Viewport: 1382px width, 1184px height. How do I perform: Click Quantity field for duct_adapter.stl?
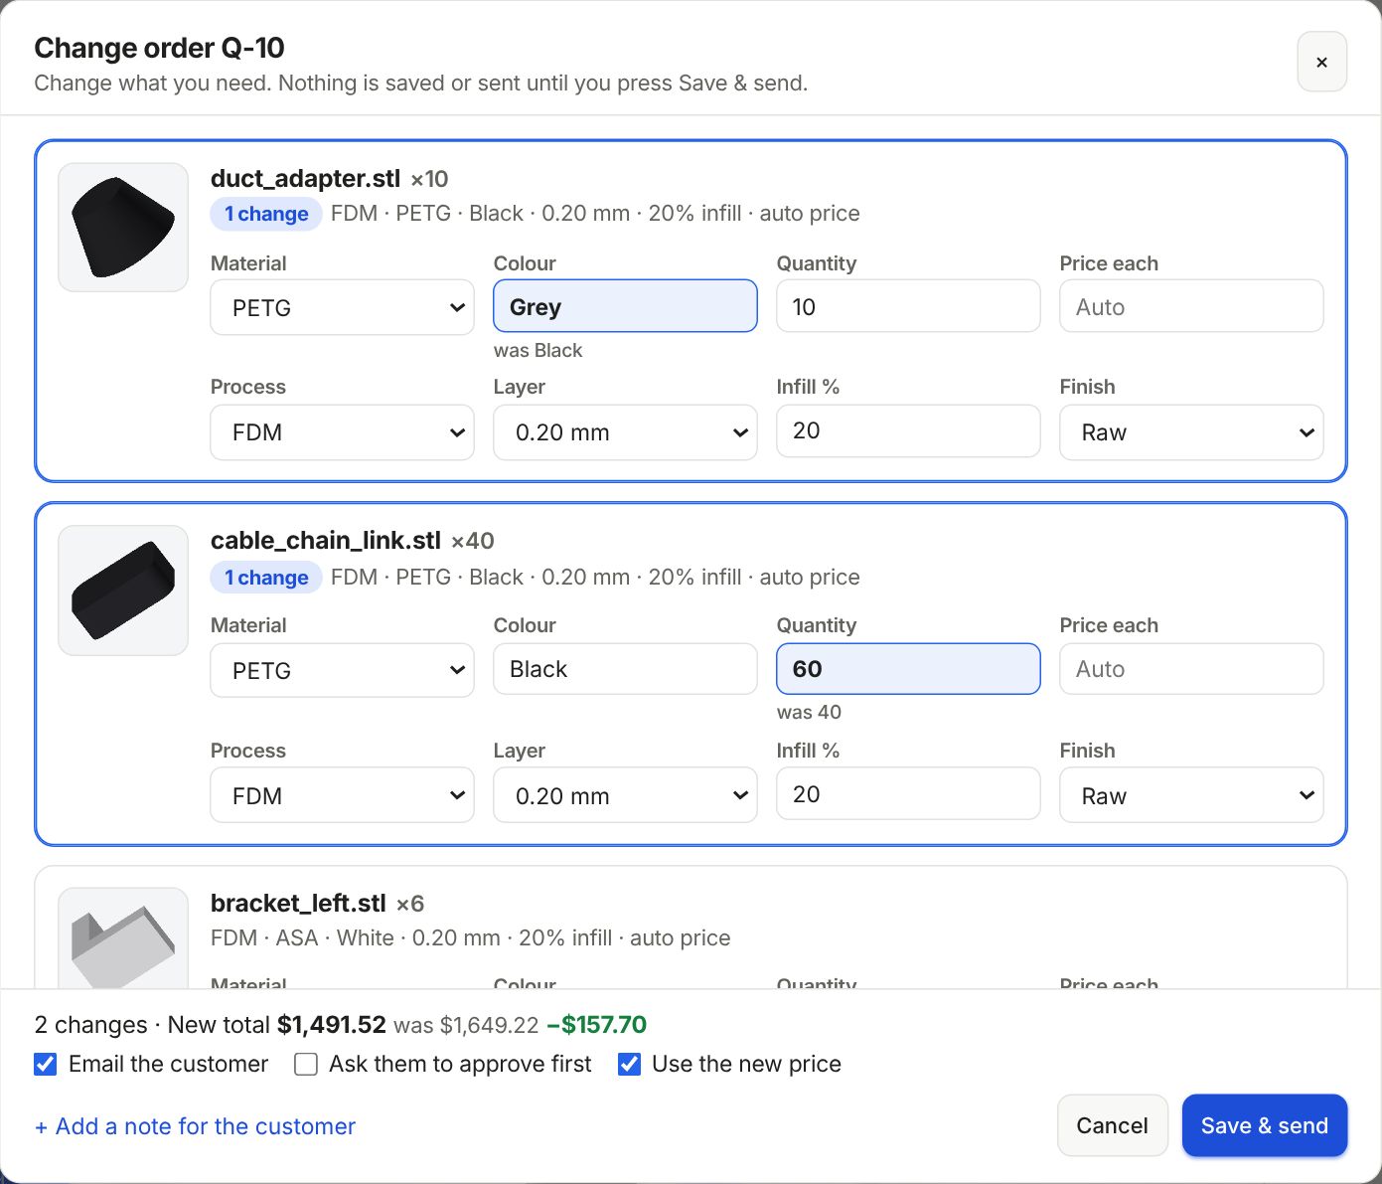pos(908,306)
